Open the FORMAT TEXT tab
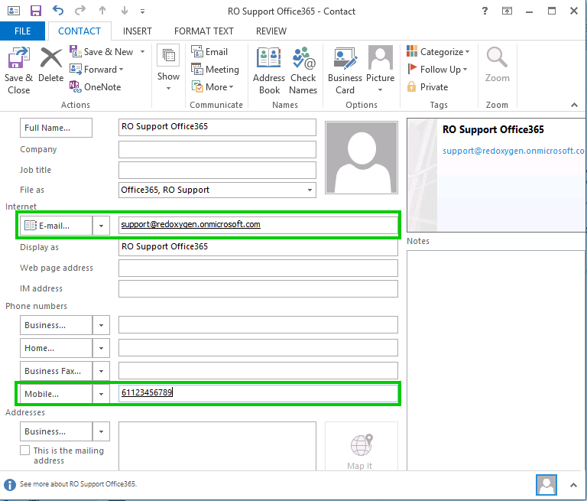 (203, 31)
